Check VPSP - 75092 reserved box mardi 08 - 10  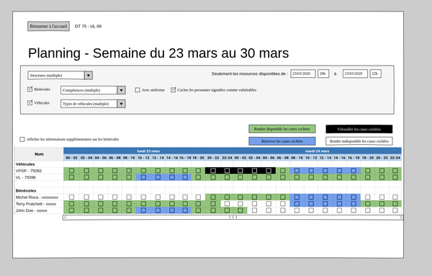[297, 171]
